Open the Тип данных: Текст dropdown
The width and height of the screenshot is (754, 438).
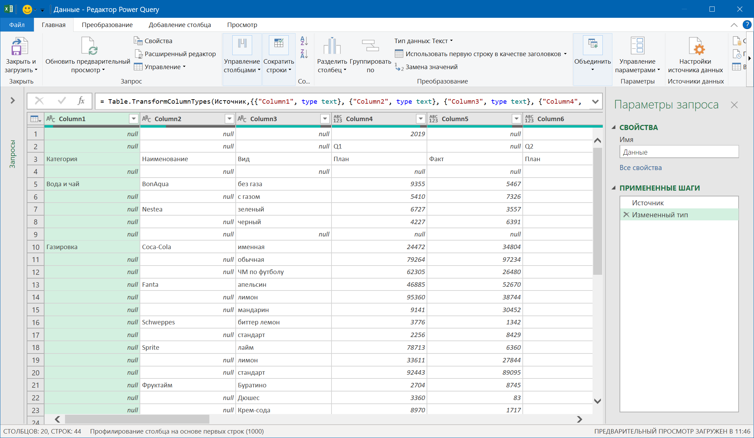[x=424, y=41]
